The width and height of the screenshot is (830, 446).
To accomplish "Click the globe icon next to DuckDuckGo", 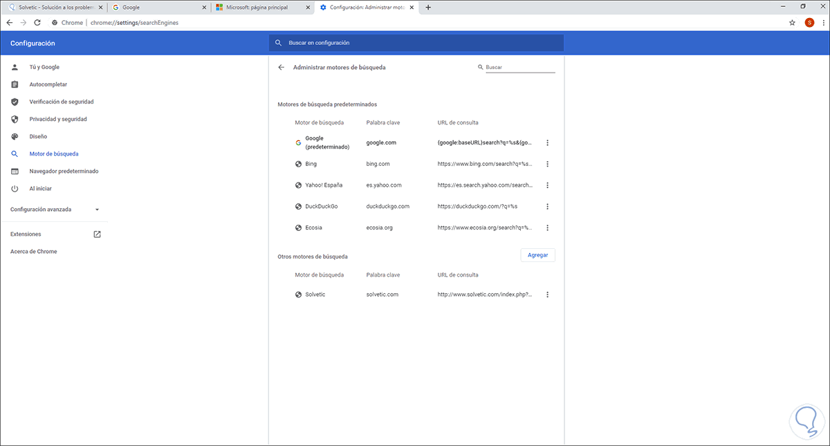I will 299,206.
